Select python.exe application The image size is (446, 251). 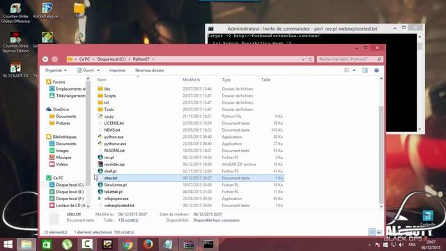tap(114, 137)
